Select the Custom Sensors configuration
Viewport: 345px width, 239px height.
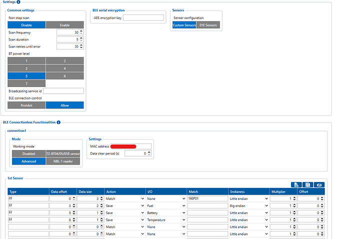pos(184,25)
